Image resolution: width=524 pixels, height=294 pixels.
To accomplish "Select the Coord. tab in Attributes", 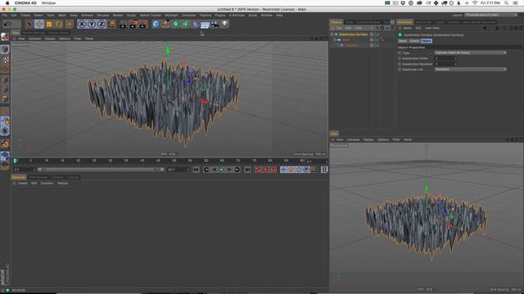I will [414, 41].
